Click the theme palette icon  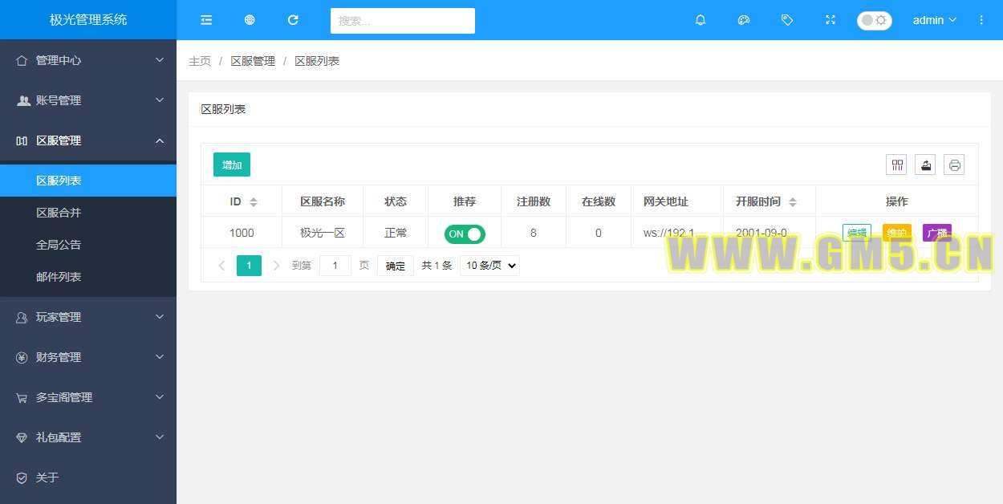(744, 20)
